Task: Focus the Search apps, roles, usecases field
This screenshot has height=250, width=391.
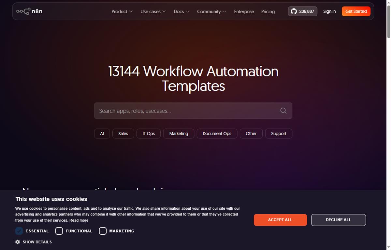Action: coord(193,111)
